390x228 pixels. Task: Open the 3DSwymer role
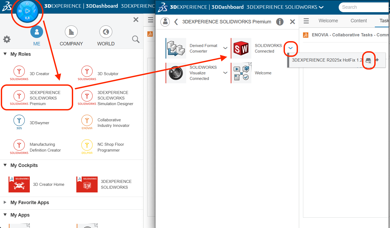coord(32,122)
